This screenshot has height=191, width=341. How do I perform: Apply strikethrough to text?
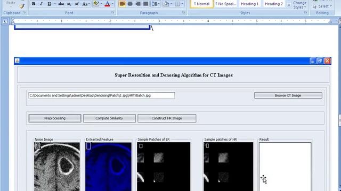click(x=61, y=4)
